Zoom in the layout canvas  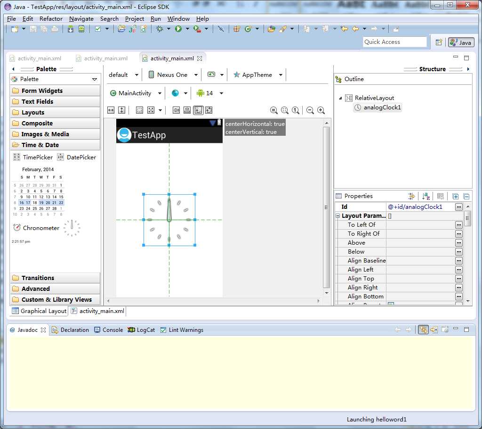(321, 110)
